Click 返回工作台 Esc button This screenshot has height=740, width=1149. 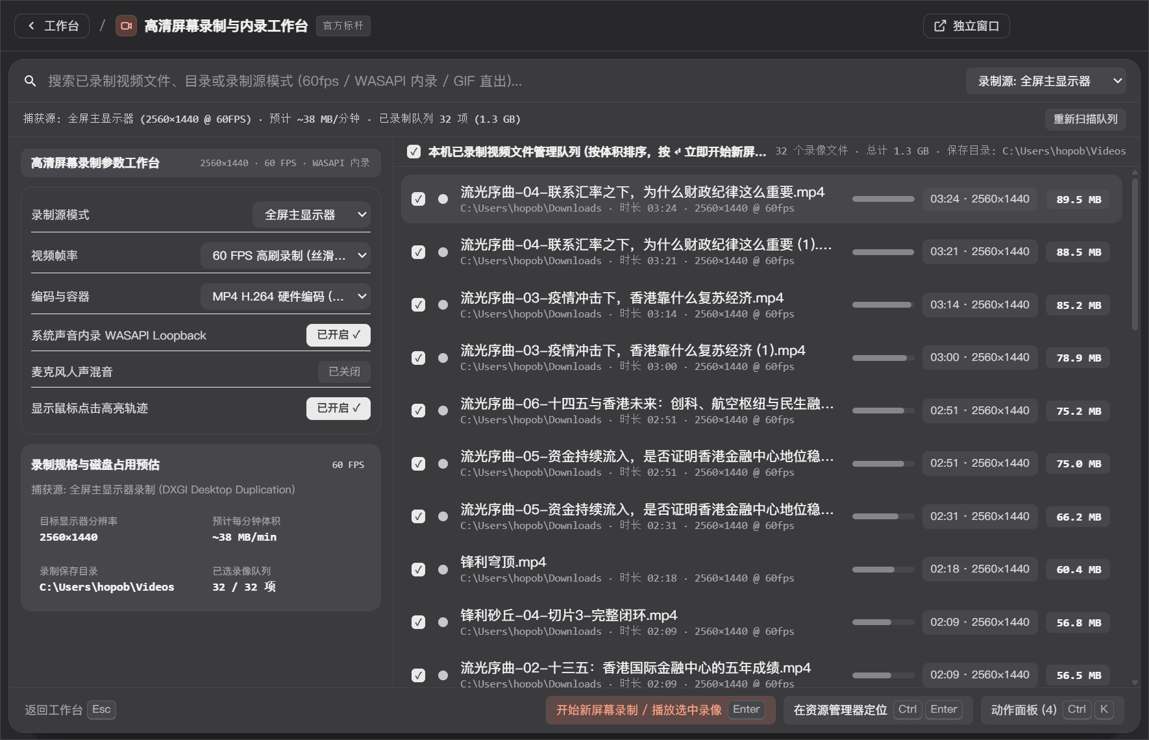(70, 709)
